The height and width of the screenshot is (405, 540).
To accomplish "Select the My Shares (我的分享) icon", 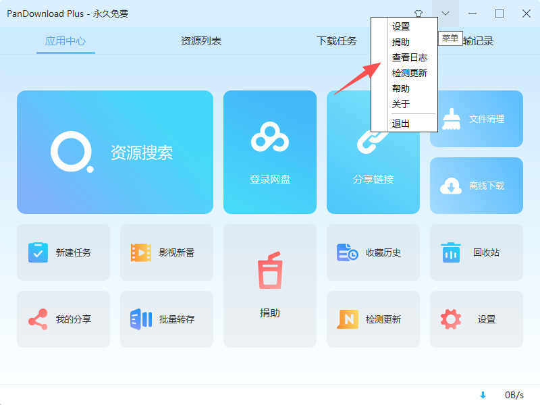I will [36, 319].
